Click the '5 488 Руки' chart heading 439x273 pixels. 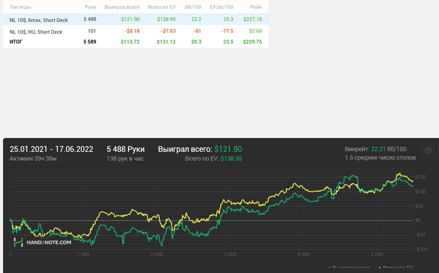tap(125, 149)
